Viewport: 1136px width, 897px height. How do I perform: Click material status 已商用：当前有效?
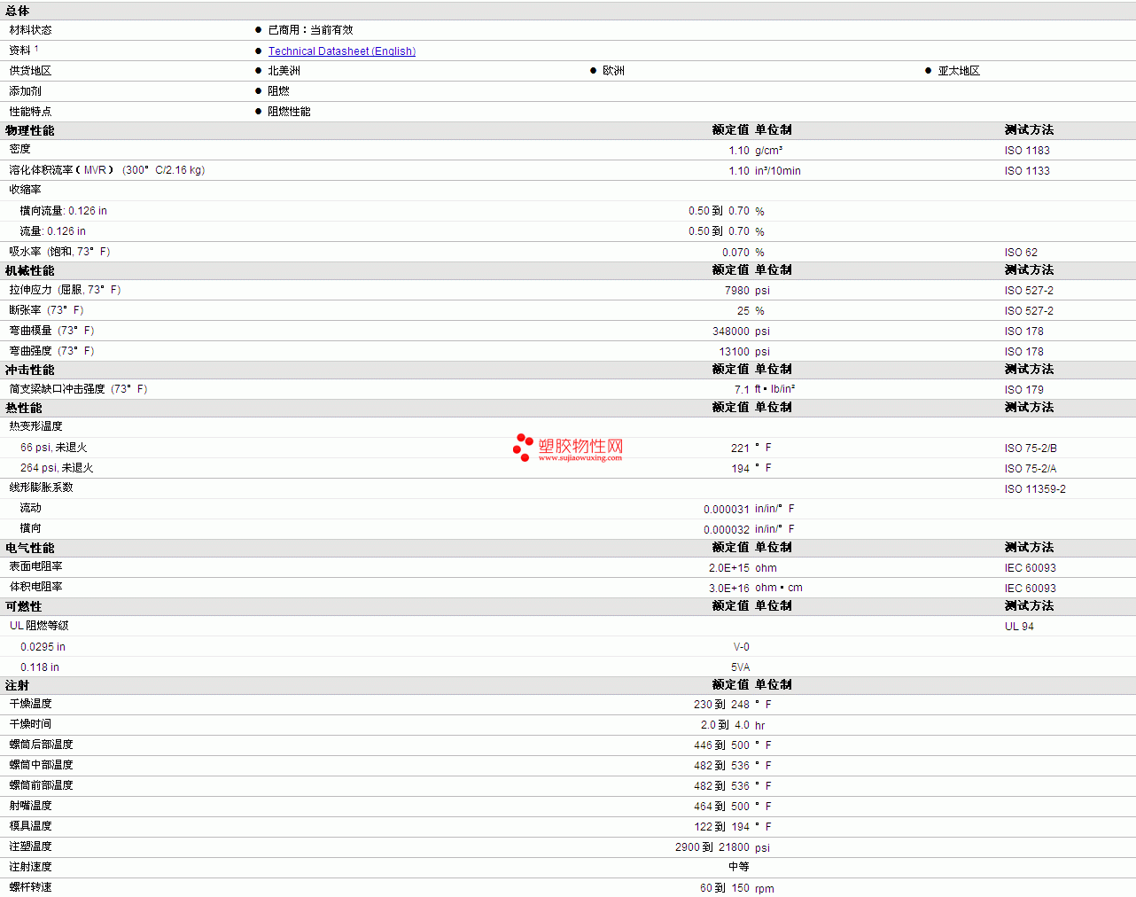click(x=311, y=30)
